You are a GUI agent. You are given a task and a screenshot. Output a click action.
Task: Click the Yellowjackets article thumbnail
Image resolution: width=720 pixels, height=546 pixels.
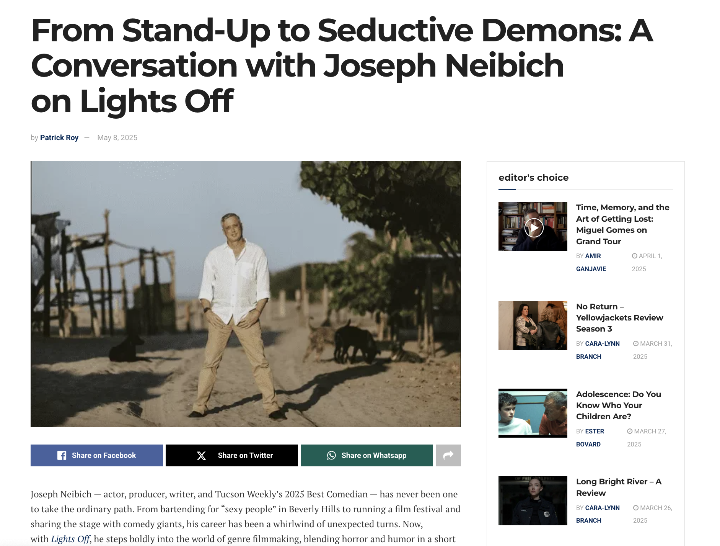533,325
